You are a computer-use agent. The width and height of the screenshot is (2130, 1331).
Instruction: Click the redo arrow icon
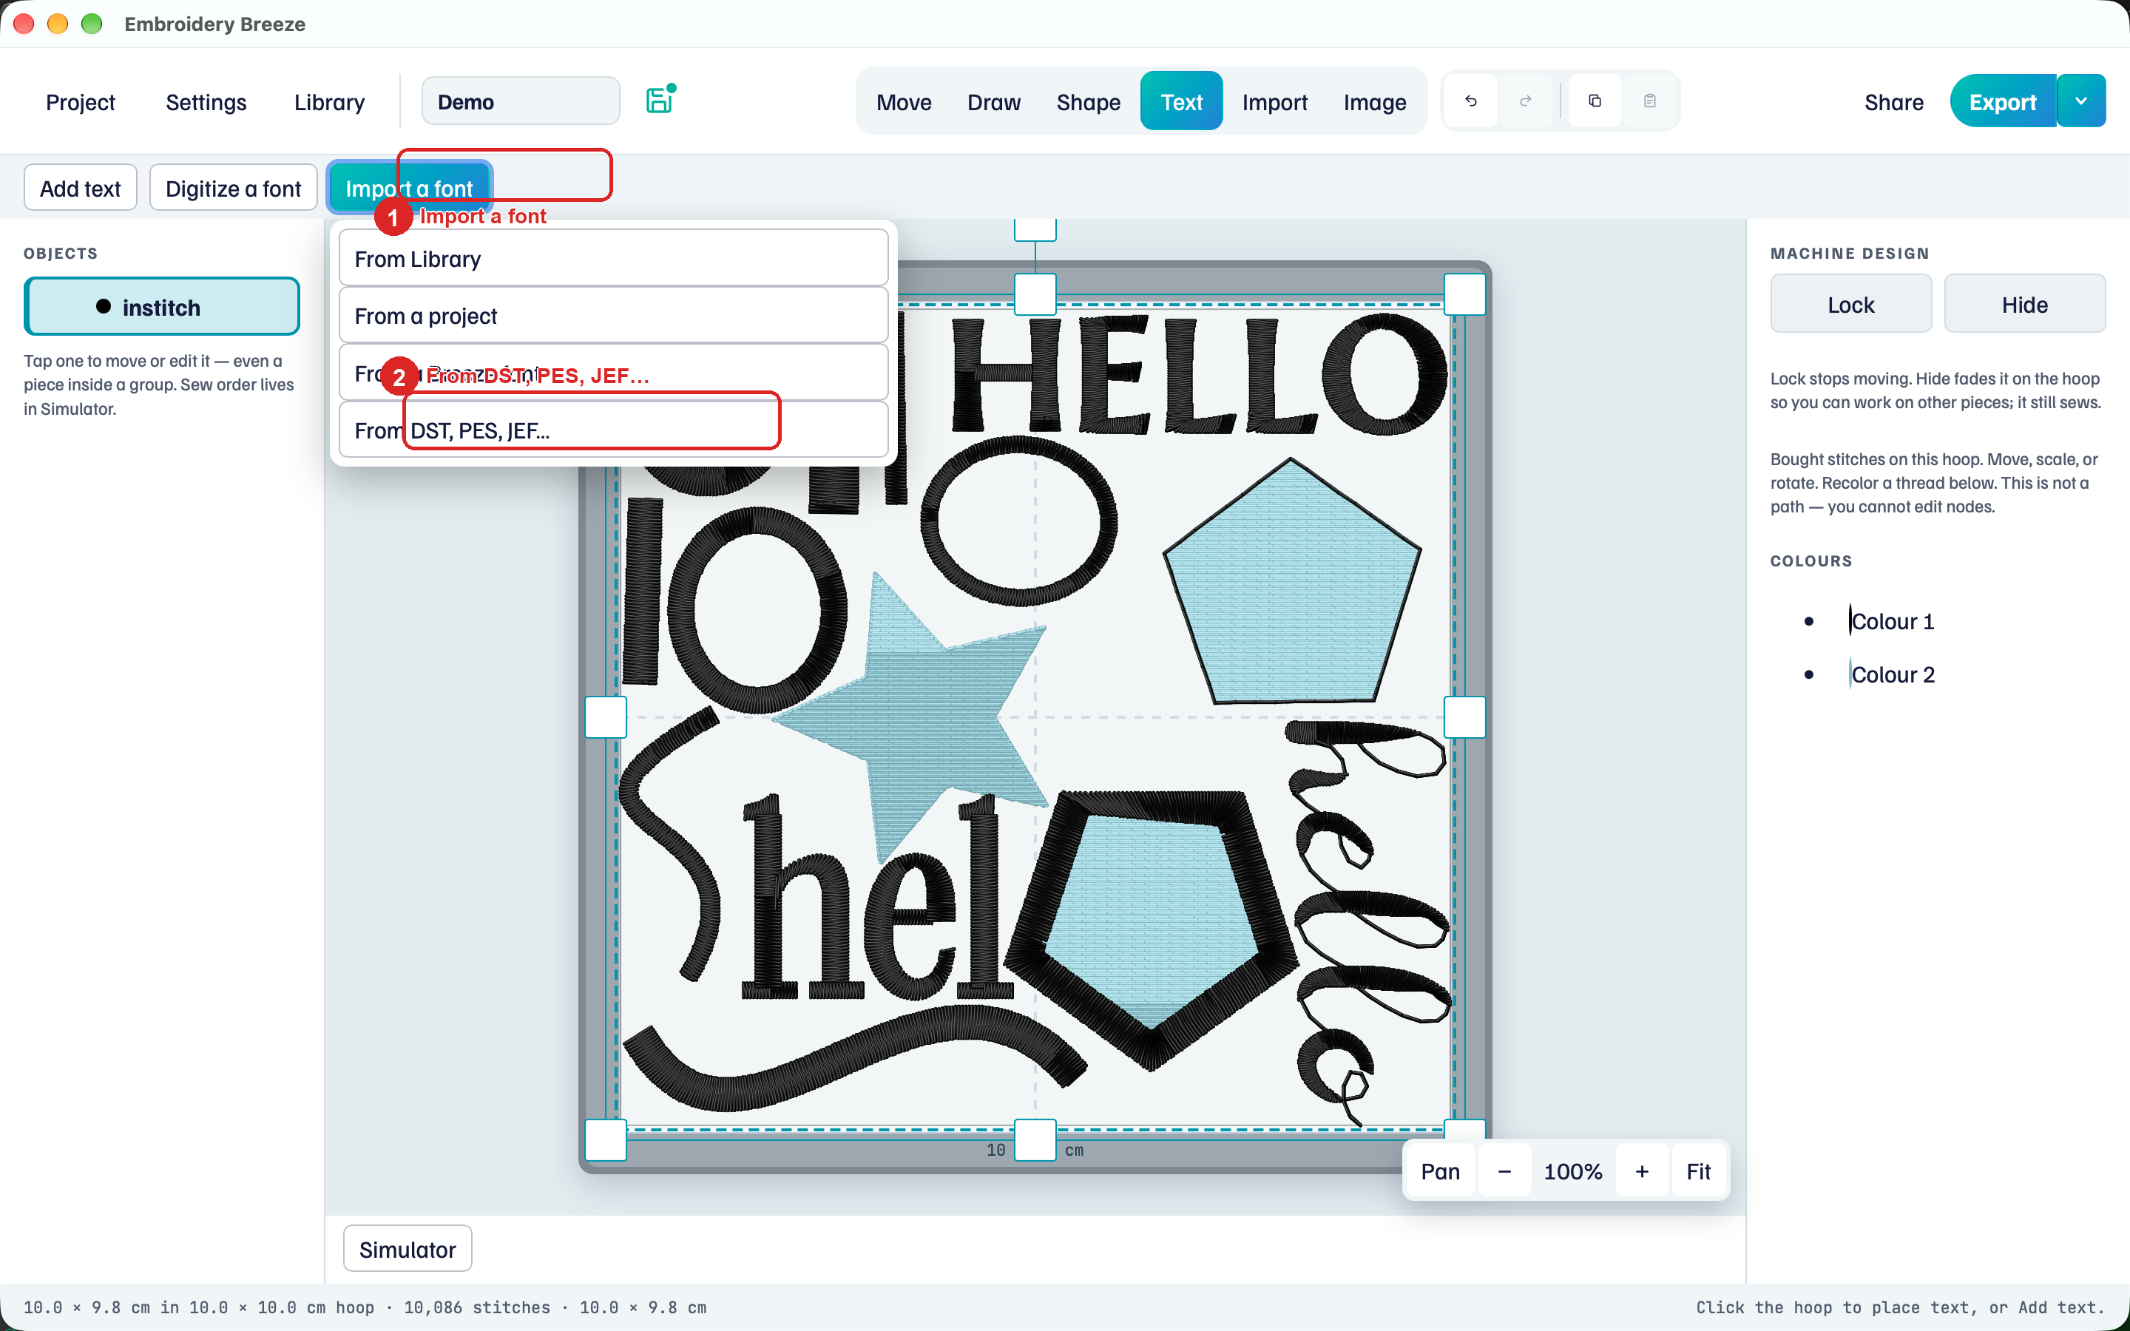pos(1525,101)
